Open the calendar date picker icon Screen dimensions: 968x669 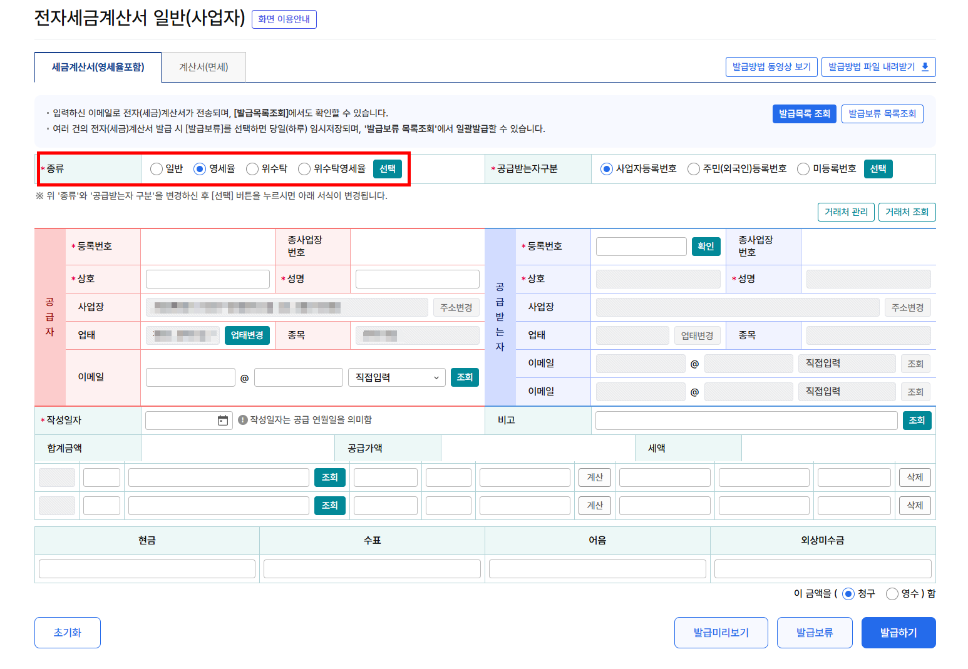(222, 421)
